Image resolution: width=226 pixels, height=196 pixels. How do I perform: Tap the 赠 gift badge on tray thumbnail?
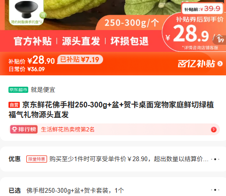[x=42, y=15]
